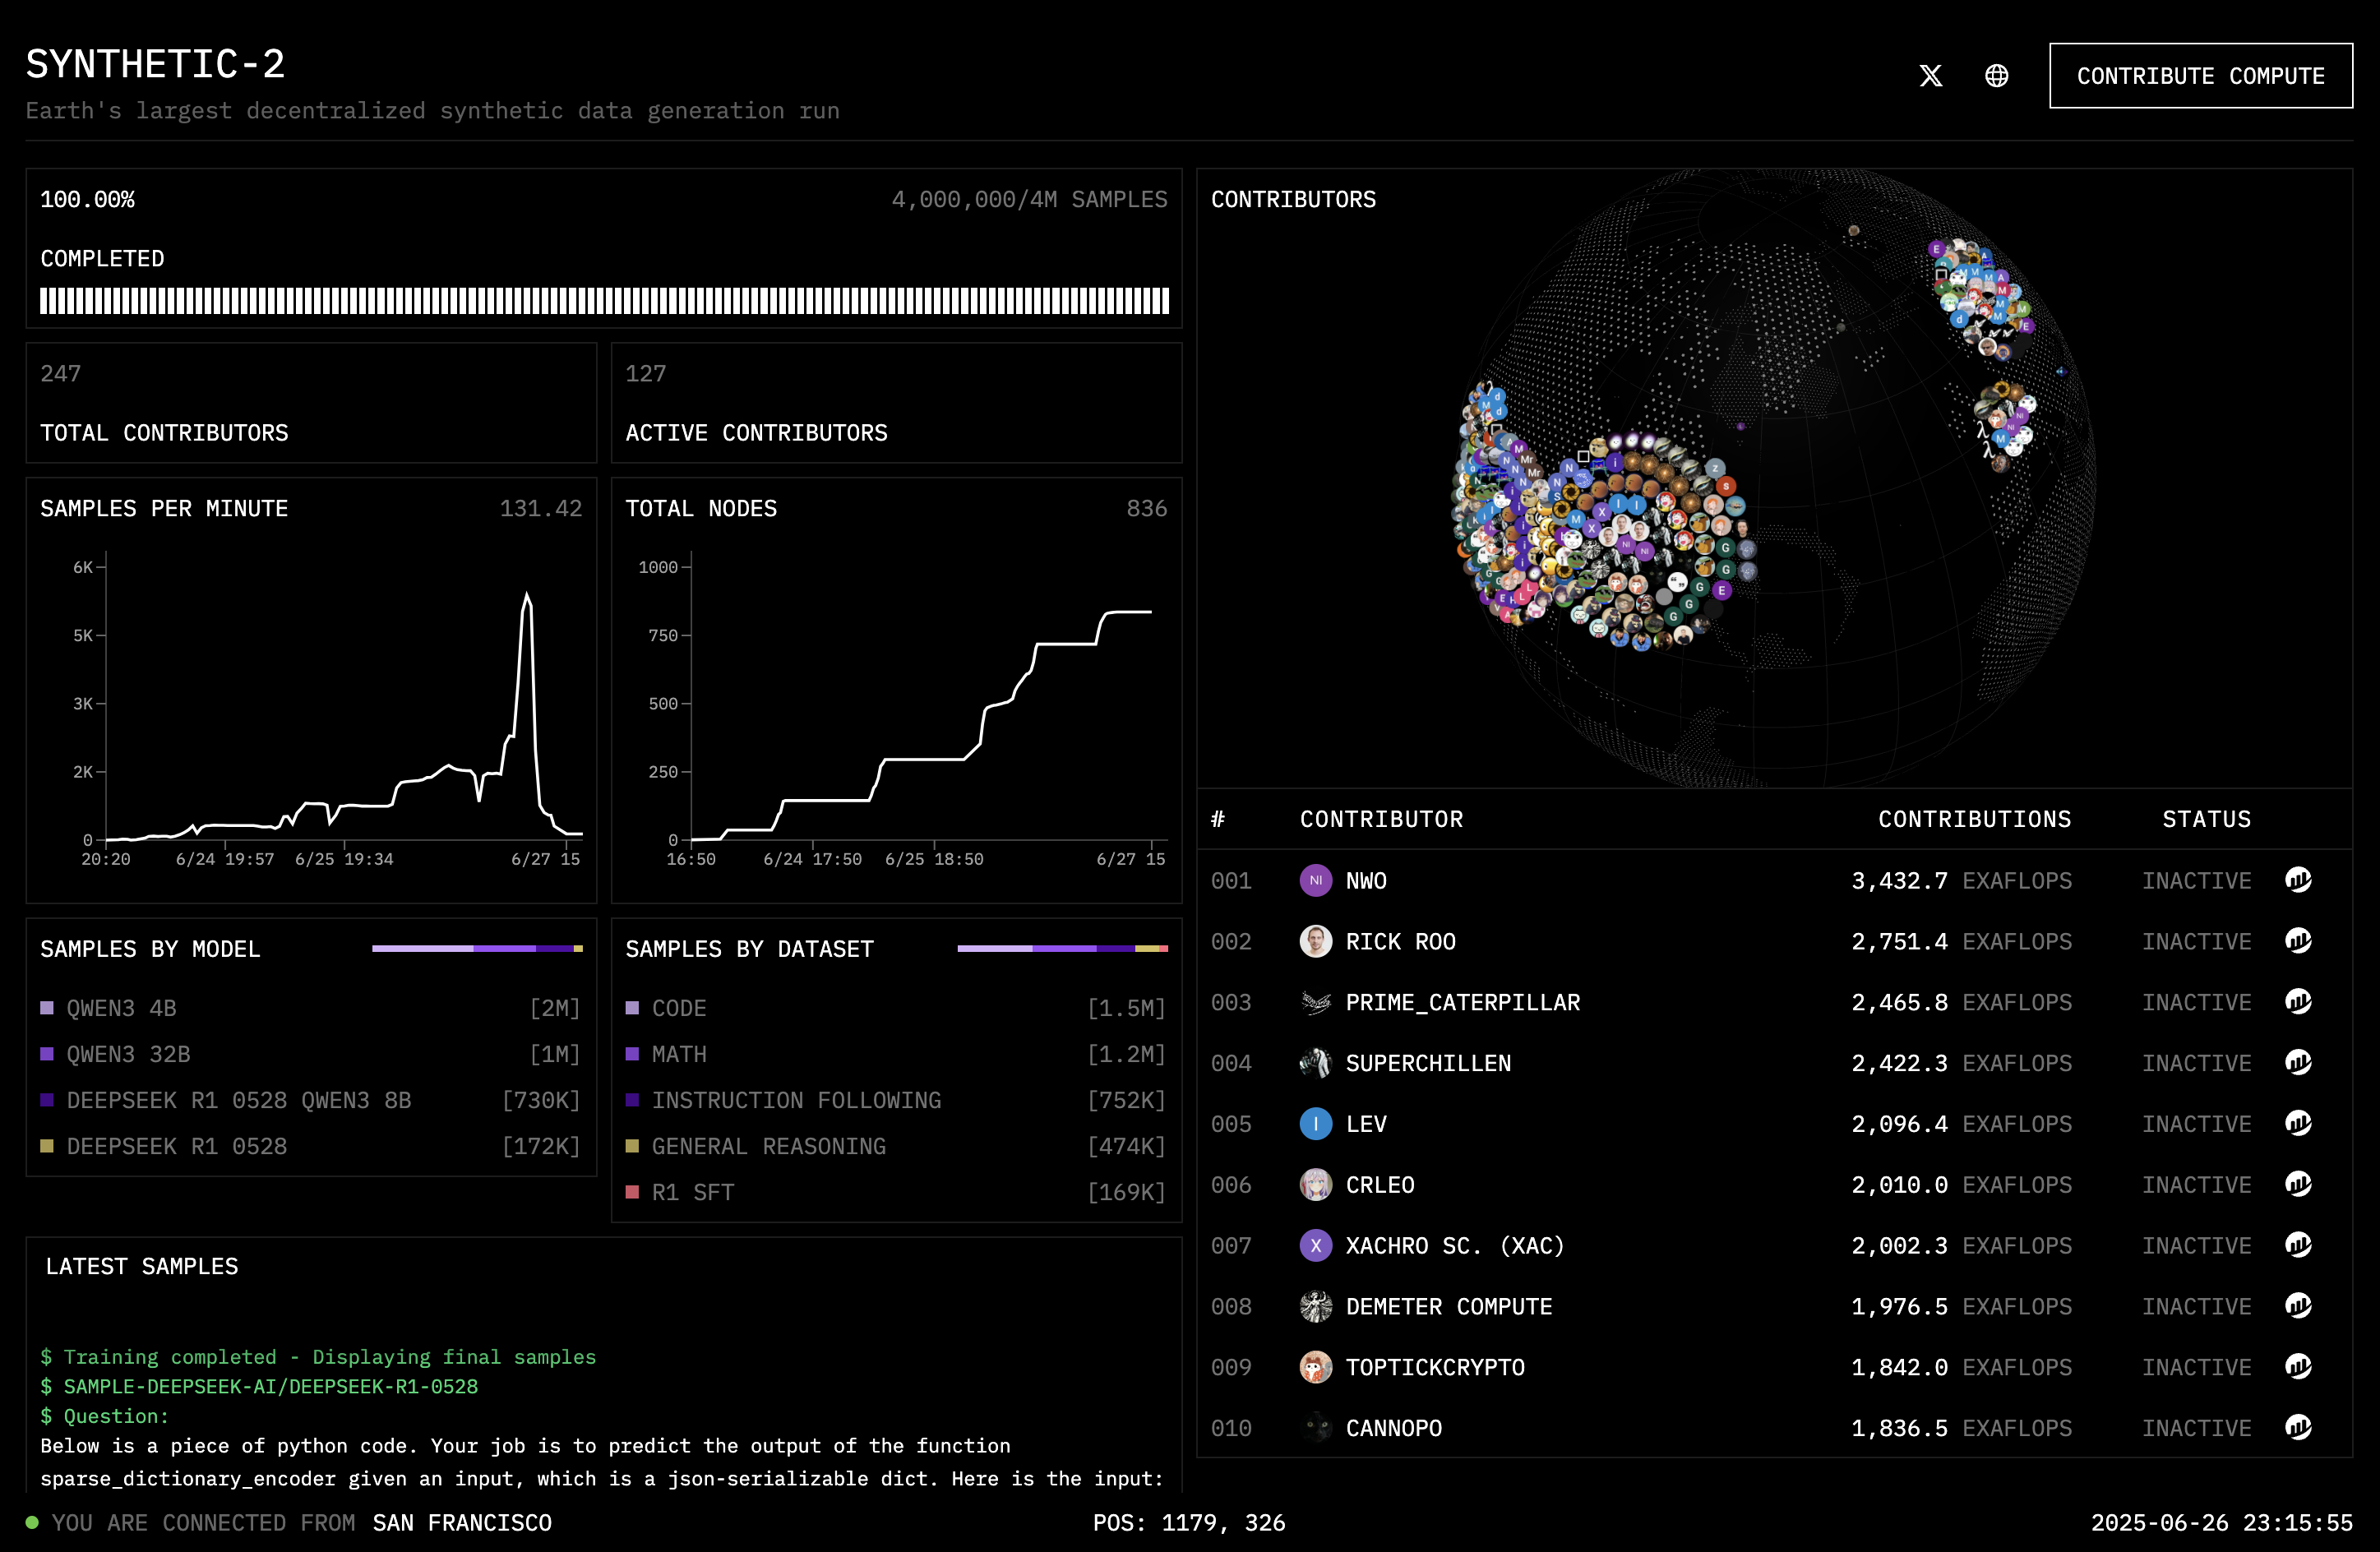Select the SUPERCHILLEN contributor name
2380x1552 pixels.
pyautogui.click(x=1428, y=1064)
